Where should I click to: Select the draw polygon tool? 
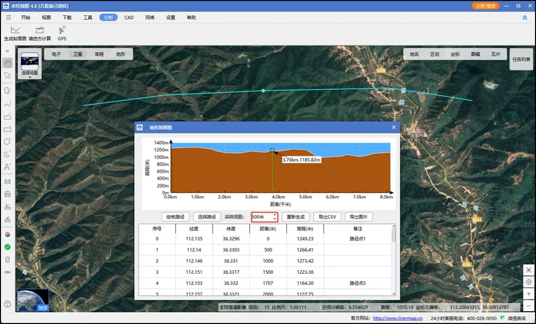pos(7,116)
